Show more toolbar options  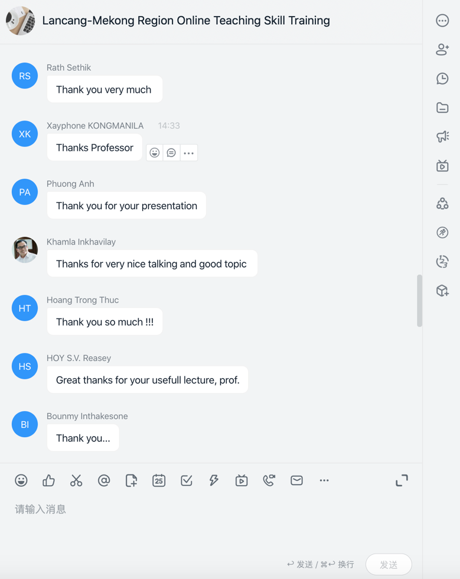coord(324,480)
